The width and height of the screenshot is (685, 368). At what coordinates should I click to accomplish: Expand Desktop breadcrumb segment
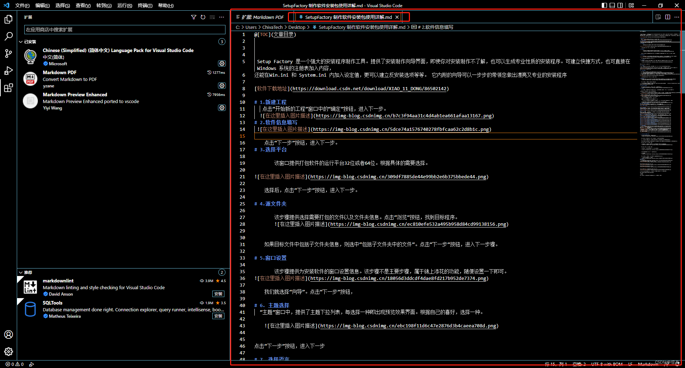pos(297,27)
